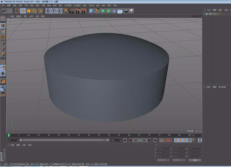Screen dimensions: 231x167
Task: Click the green timeline playhead marker
Action: [9, 135]
